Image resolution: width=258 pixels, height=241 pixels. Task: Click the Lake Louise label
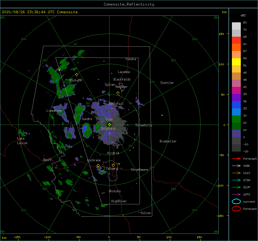(22, 141)
